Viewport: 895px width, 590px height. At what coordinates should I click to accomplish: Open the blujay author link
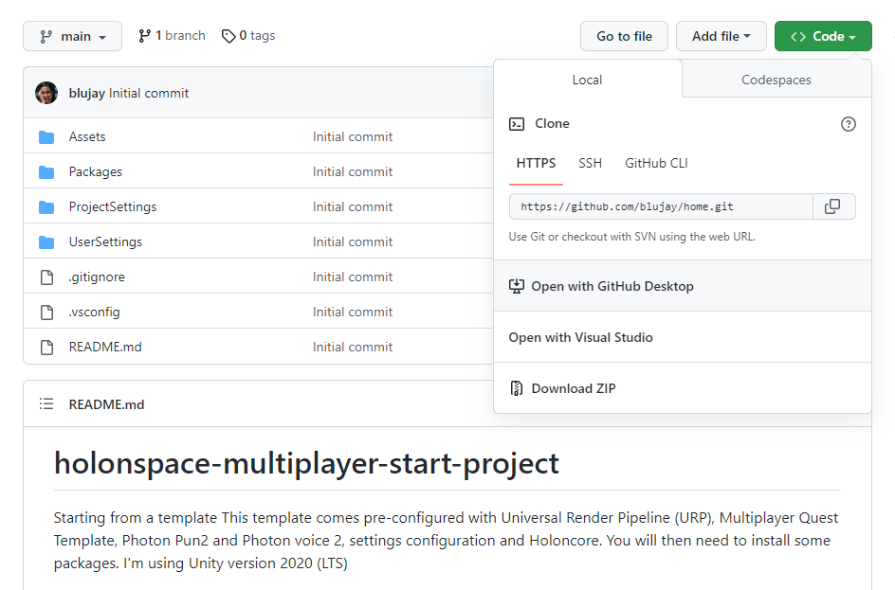(87, 94)
